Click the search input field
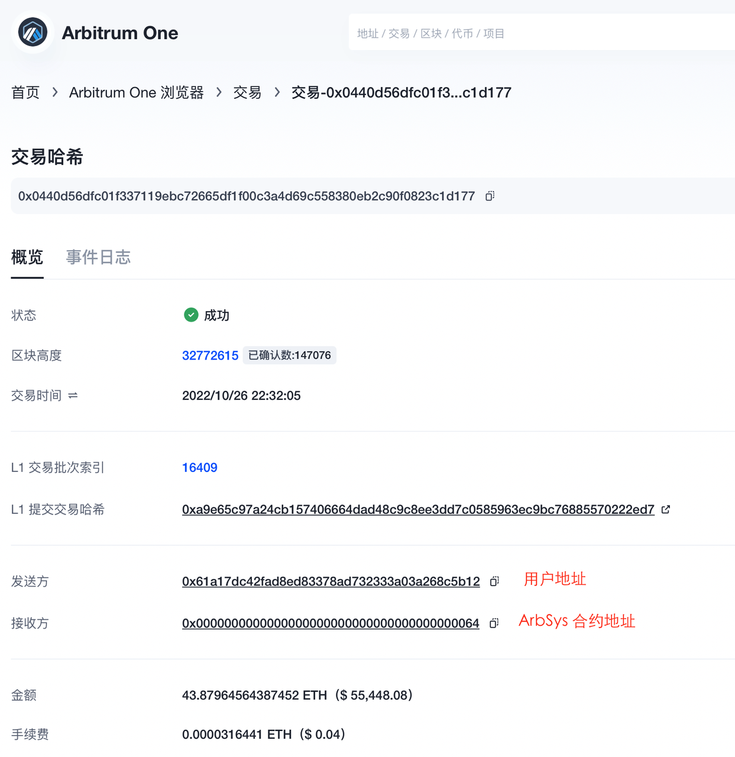Image resolution: width=735 pixels, height=757 pixels. pyautogui.click(x=541, y=33)
